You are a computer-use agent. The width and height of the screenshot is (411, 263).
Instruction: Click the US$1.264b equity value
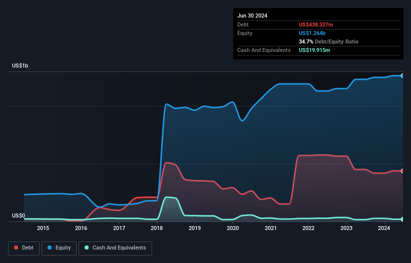[312, 33]
